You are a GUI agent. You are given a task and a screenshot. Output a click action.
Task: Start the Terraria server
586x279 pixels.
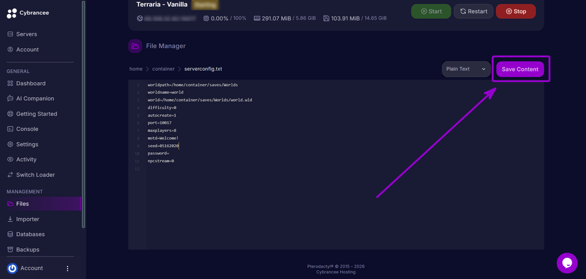point(431,11)
